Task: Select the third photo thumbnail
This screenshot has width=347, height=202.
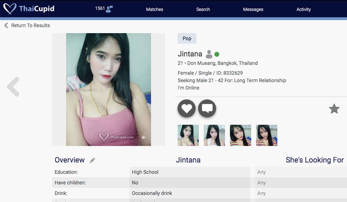Action: pyautogui.click(x=240, y=135)
